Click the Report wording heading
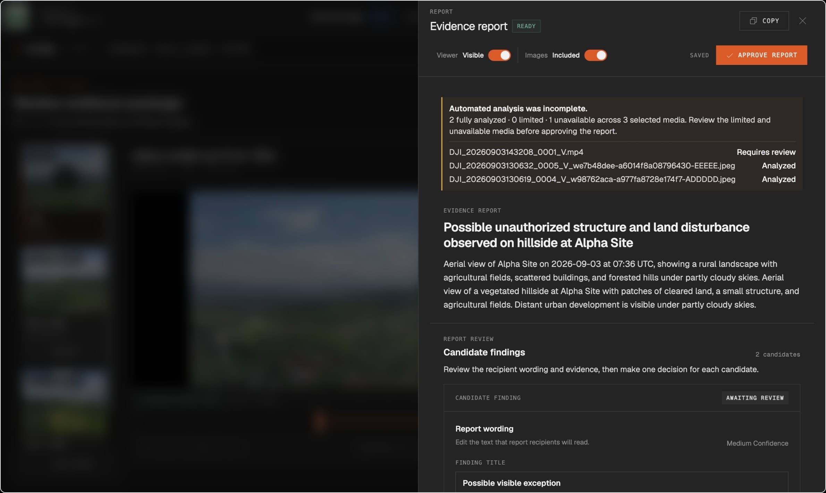 pos(484,429)
